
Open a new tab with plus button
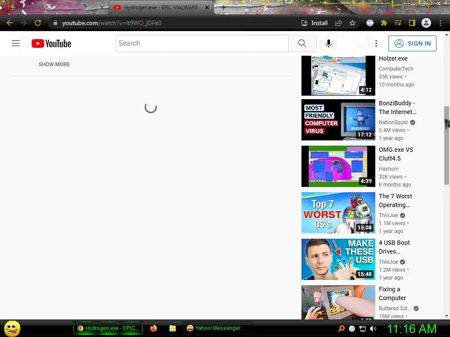tap(224, 7)
